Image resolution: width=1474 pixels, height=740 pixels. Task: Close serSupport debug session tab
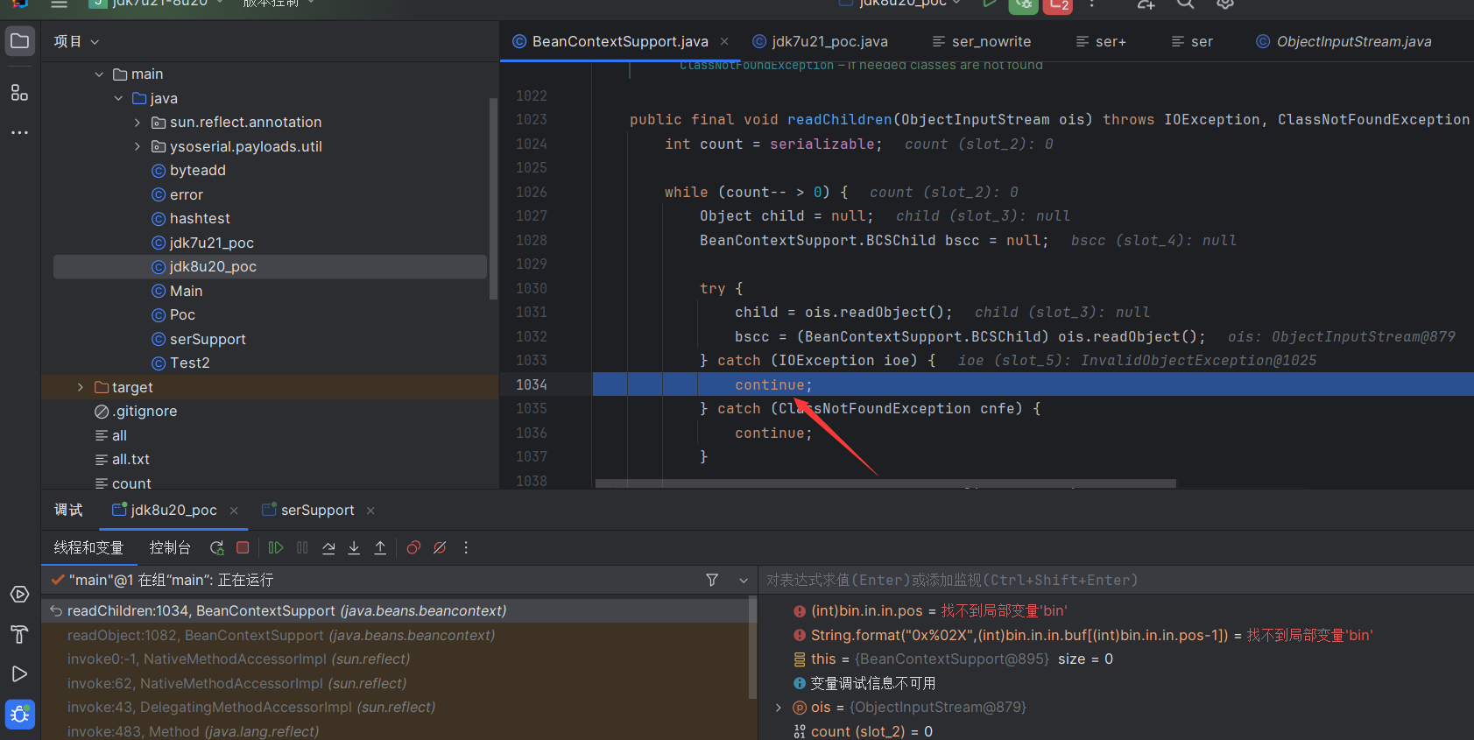(x=370, y=511)
